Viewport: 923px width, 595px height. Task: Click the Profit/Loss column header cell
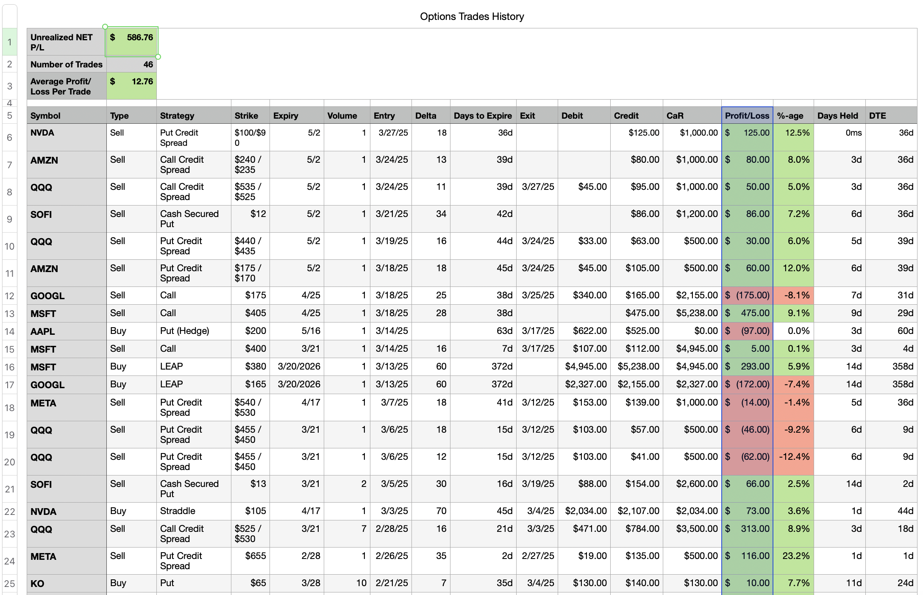click(x=747, y=116)
